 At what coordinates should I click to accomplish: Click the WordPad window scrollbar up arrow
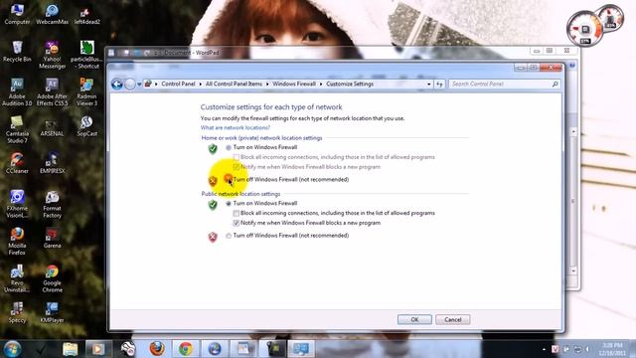[x=573, y=131]
